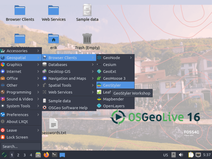212x159 pixels.
Task: Open the Sample data cabinet desktop icon
Action: 87,10
